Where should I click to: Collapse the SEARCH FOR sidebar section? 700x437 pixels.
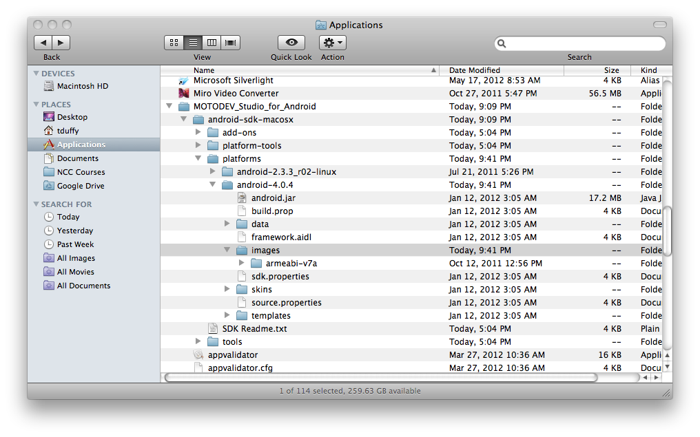(36, 204)
